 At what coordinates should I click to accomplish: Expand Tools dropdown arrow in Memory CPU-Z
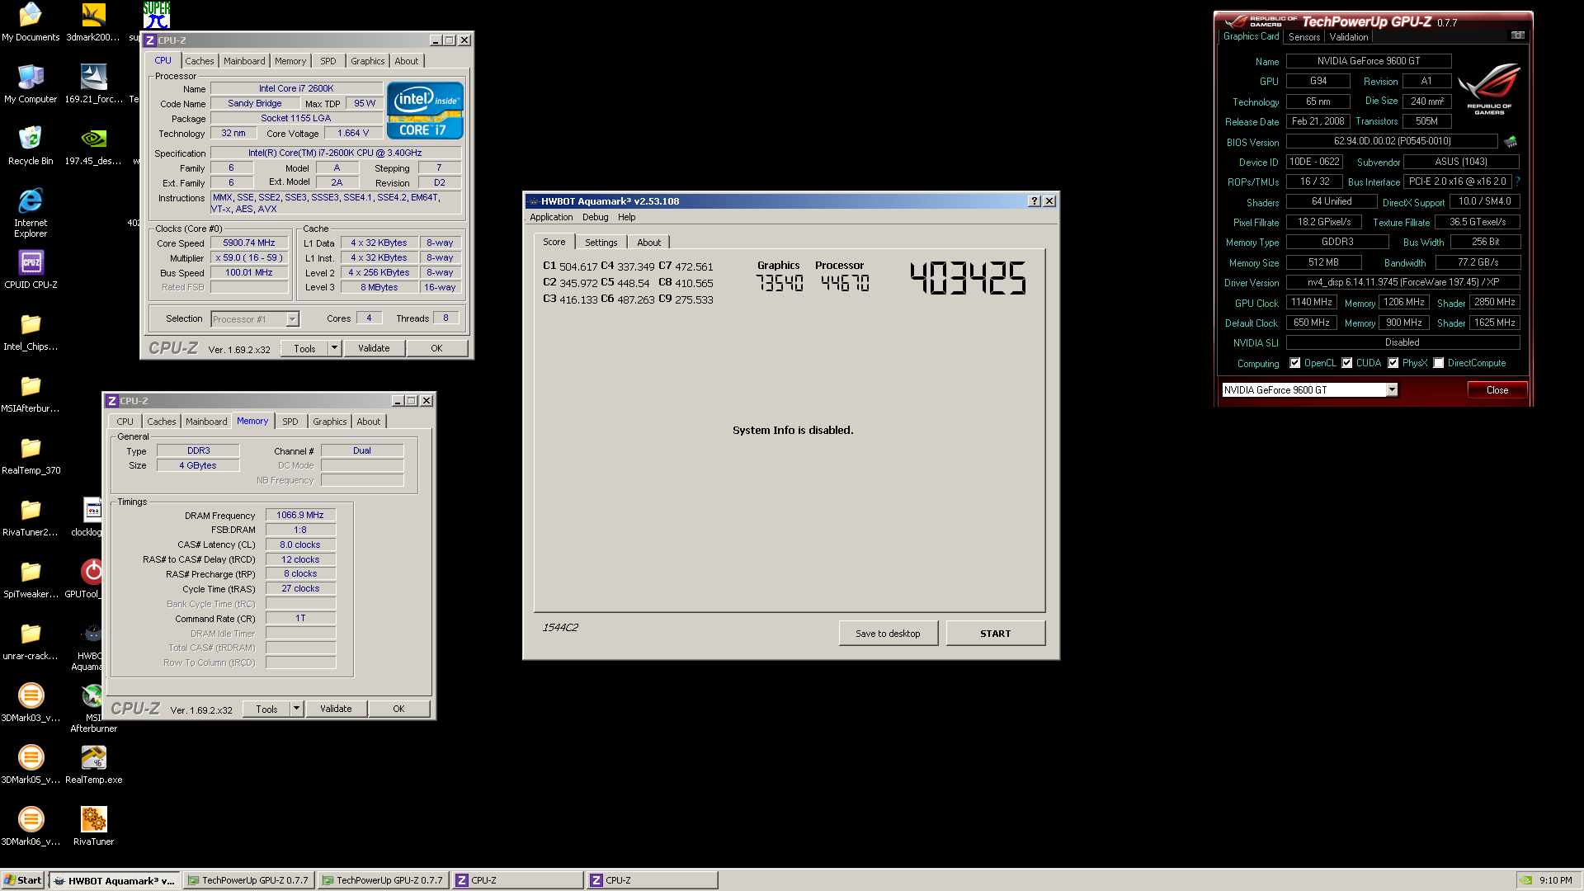296,709
